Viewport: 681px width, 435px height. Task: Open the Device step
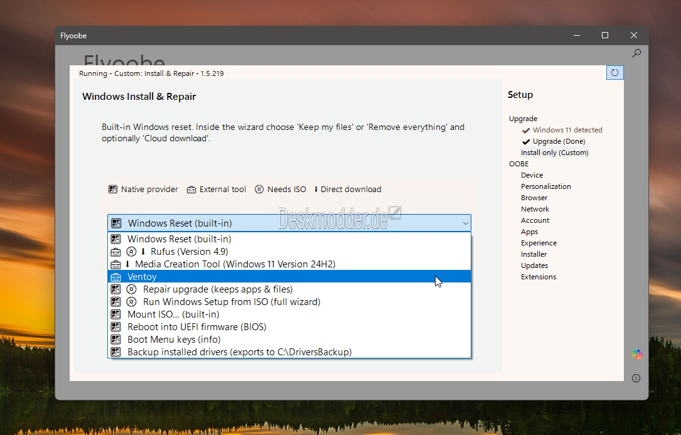point(532,175)
